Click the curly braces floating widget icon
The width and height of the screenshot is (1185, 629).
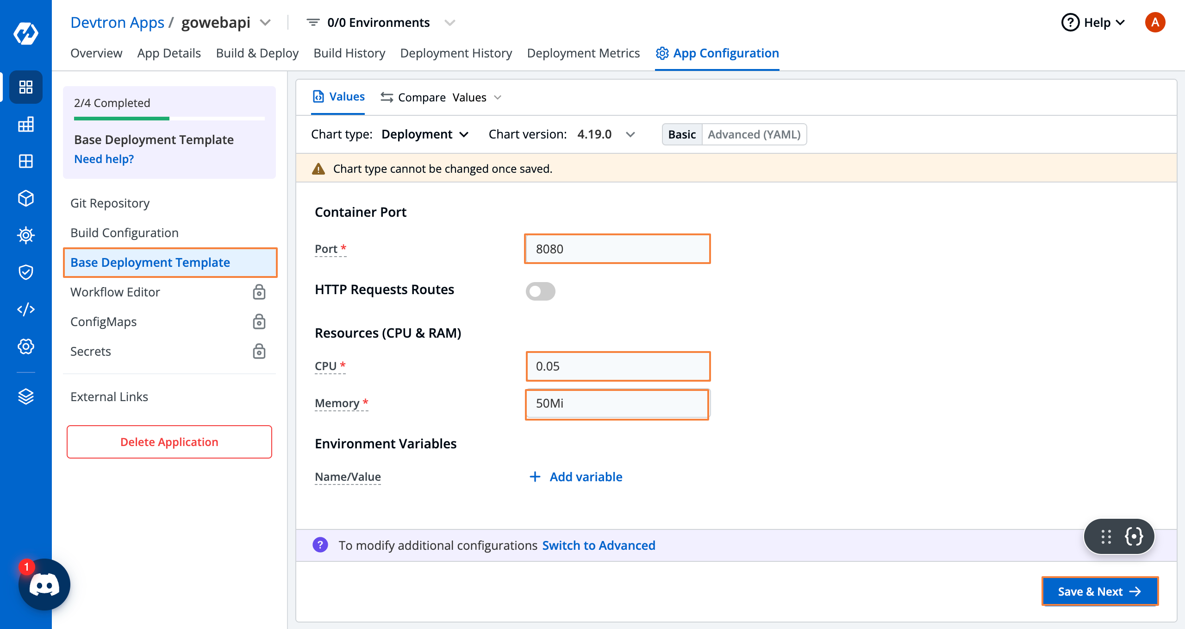(x=1134, y=536)
